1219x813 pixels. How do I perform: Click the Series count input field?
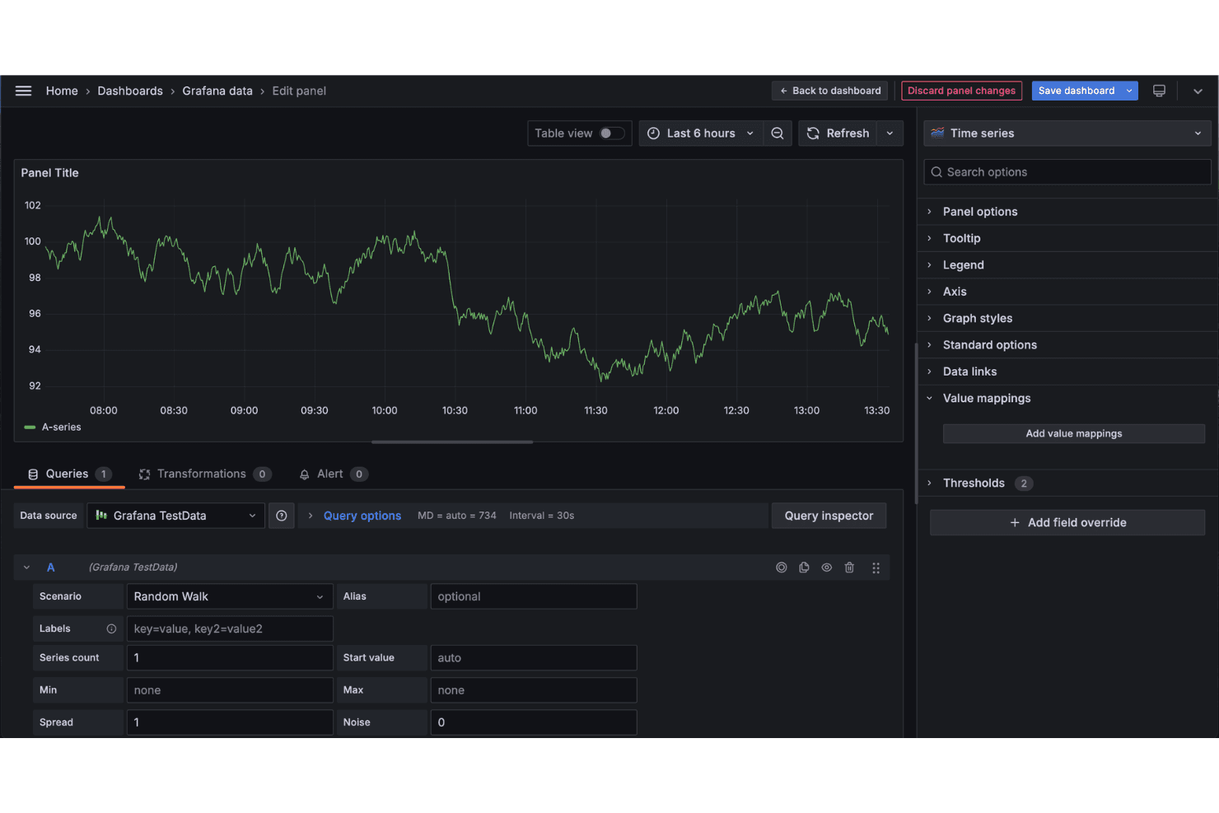230,658
